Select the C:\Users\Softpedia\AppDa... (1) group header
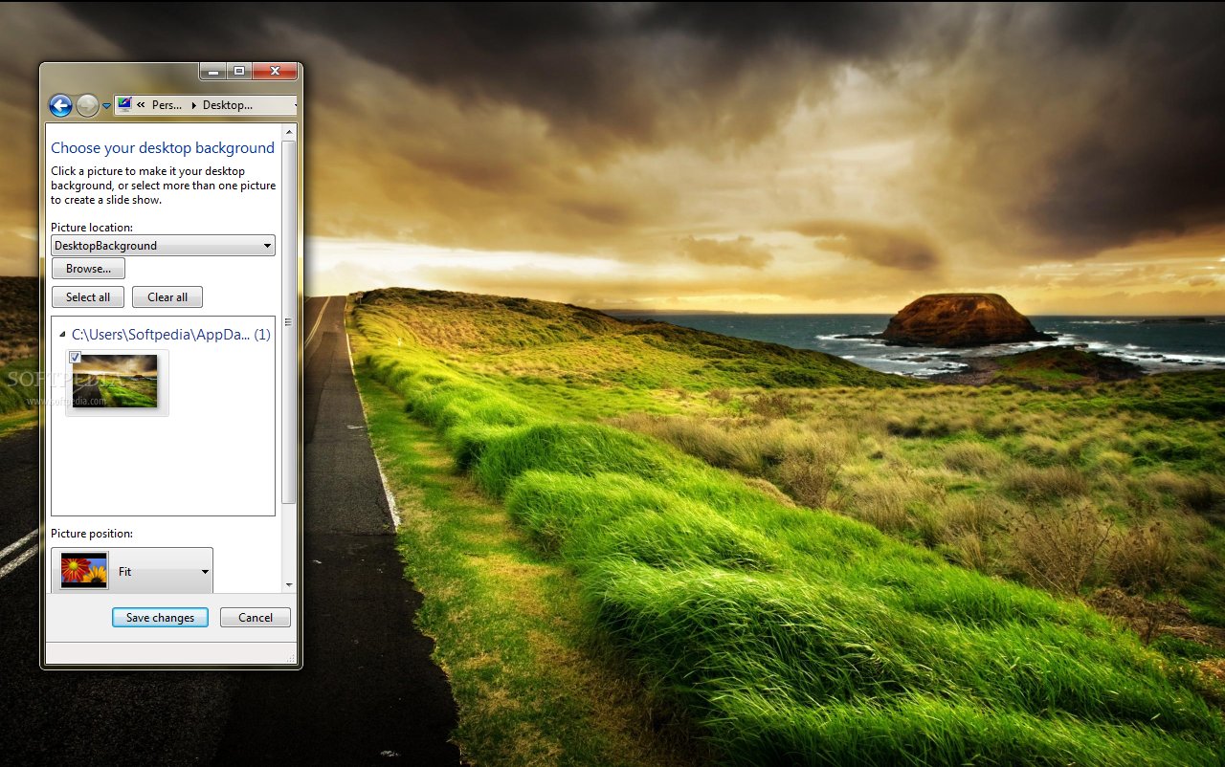 [170, 335]
